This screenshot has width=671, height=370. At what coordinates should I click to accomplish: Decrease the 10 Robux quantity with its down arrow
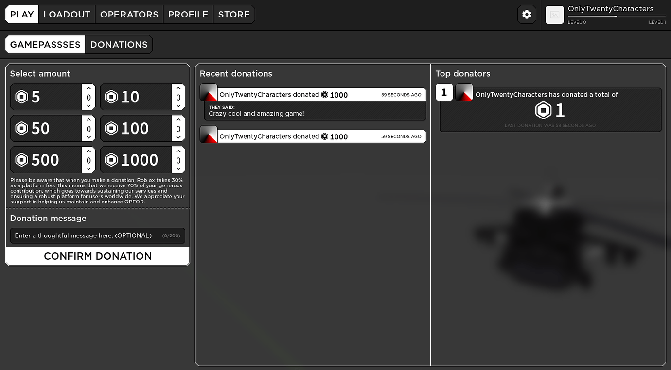click(x=178, y=106)
